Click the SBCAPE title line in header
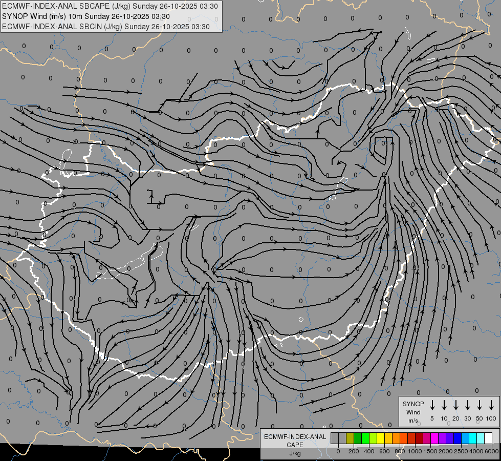 (110, 6)
